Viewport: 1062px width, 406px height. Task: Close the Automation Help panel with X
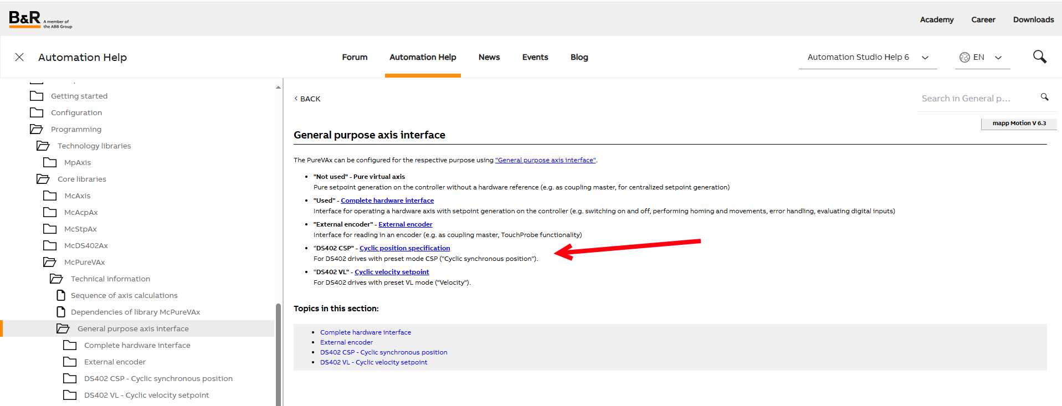pos(19,57)
